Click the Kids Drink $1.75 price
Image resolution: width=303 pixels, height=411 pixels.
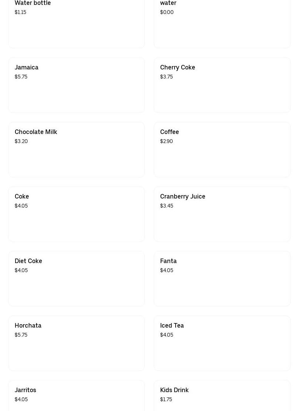pyautogui.click(x=166, y=399)
